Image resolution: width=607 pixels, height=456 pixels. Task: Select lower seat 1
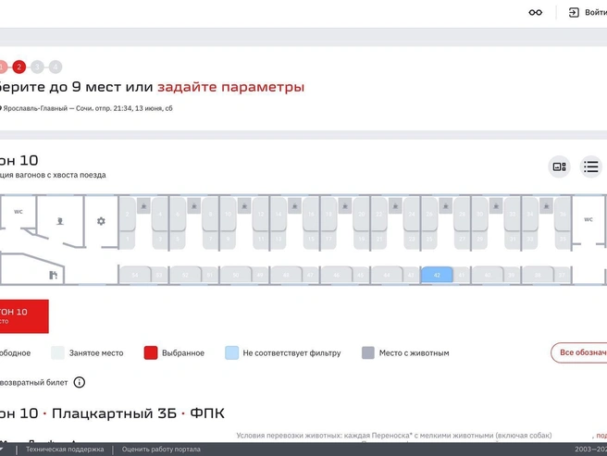tap(128, 240)
